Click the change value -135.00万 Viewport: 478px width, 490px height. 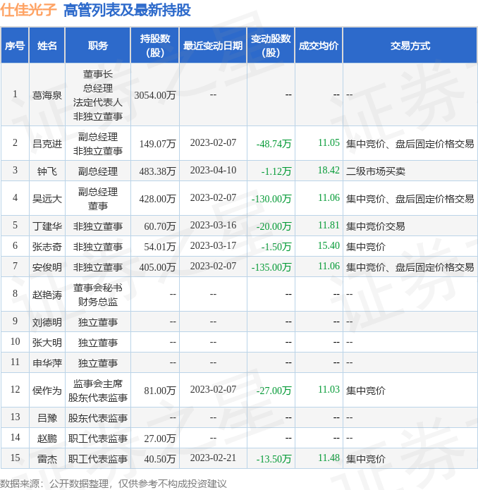click(x=271, y=267)
